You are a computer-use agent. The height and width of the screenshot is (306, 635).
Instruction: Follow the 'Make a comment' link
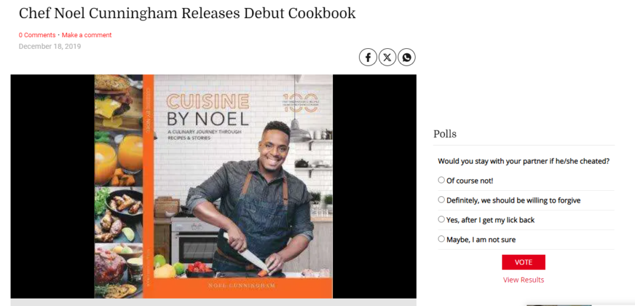pos(87,35)
